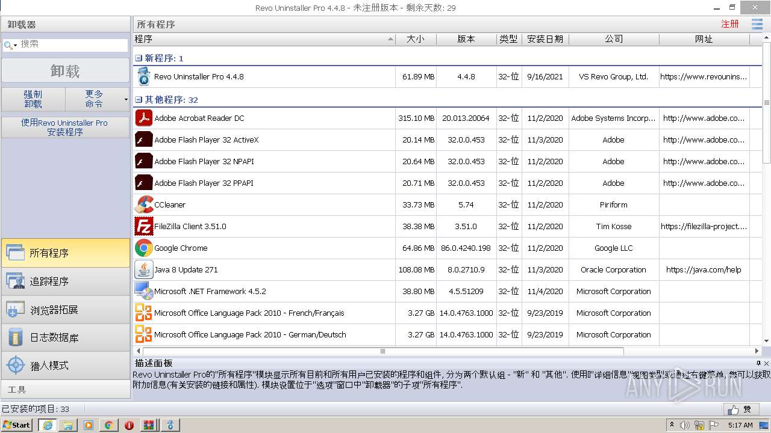Expand the 更多命令 dropdown
The image size is (771, 433).
[126, 99]
